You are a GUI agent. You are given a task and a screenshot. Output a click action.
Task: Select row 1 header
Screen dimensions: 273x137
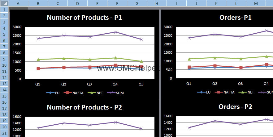click(x=4, y=9)
